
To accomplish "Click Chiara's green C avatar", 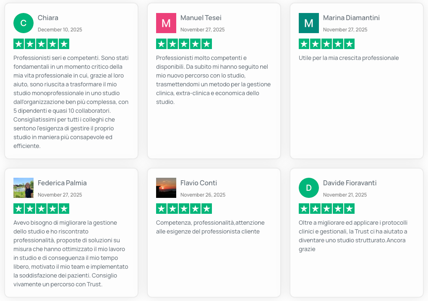I will [23, 23].
